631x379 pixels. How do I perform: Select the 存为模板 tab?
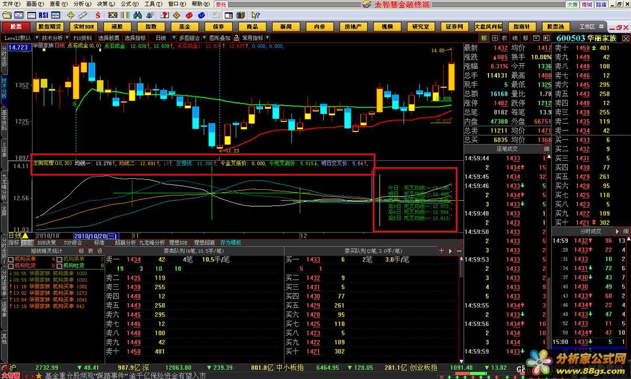pos(231,243)
